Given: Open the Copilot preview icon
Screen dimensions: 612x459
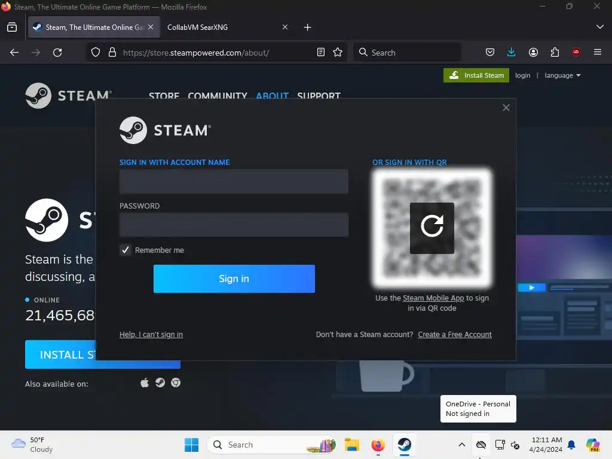Looking at the screenshot, I should pyautogui.click(x=592, y=445).
